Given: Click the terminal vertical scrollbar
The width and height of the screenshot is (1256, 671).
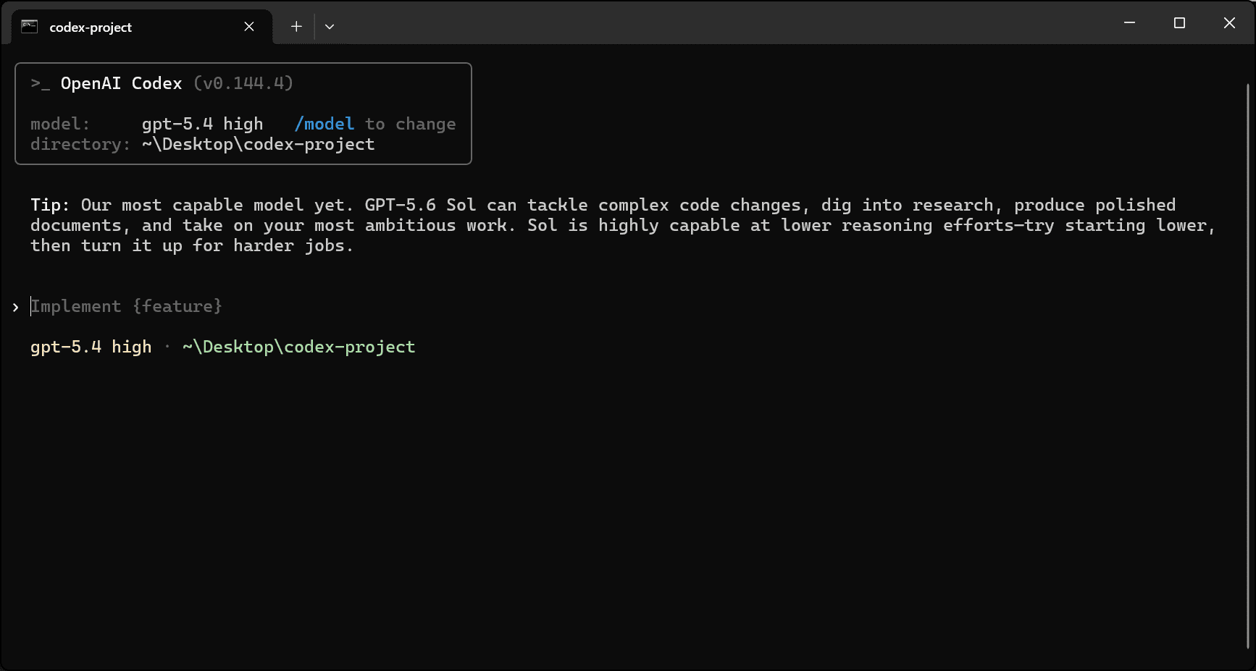Looking at the screenshot, I should (x=1248, y=366).
